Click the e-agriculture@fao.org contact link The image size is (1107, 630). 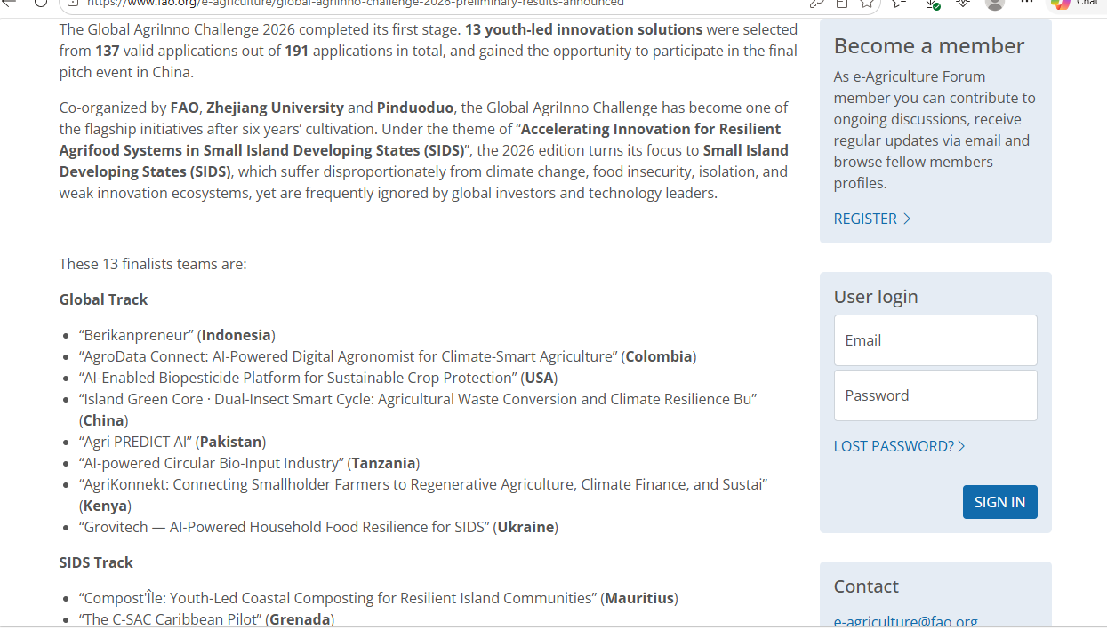905,622
